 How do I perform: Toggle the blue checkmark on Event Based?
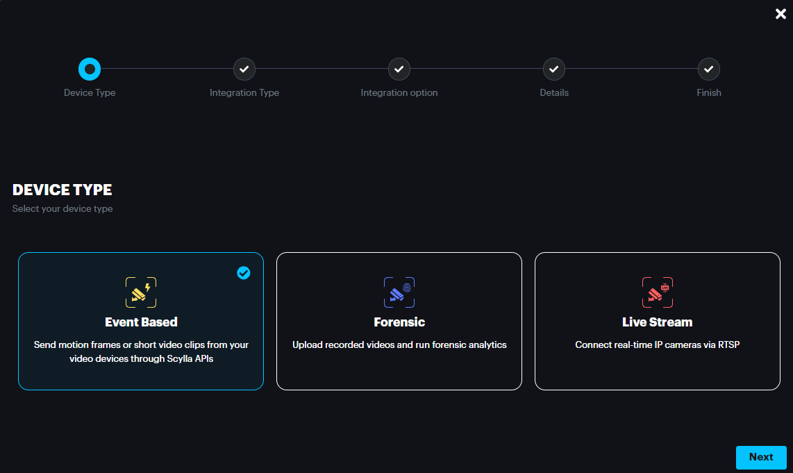(x=244, y=273)
